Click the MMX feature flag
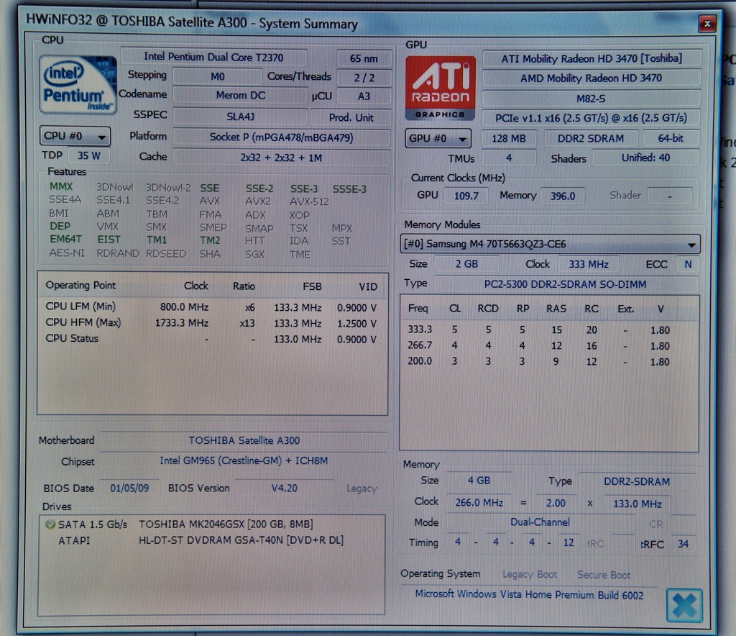Image resolution: width=736 pixels, height=636 pixels. click(61, 186)
